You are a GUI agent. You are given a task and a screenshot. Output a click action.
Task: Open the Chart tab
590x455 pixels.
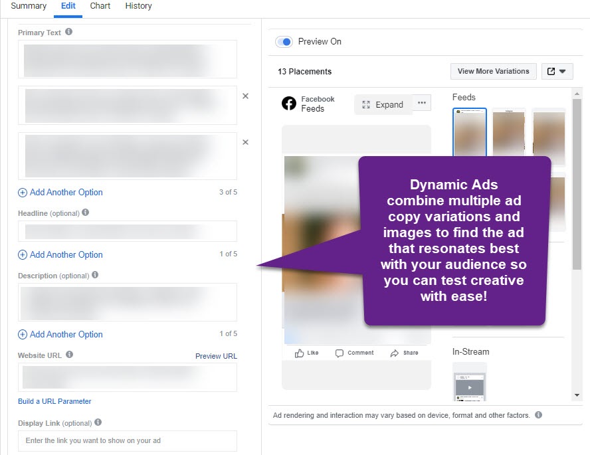click(100, 6)
